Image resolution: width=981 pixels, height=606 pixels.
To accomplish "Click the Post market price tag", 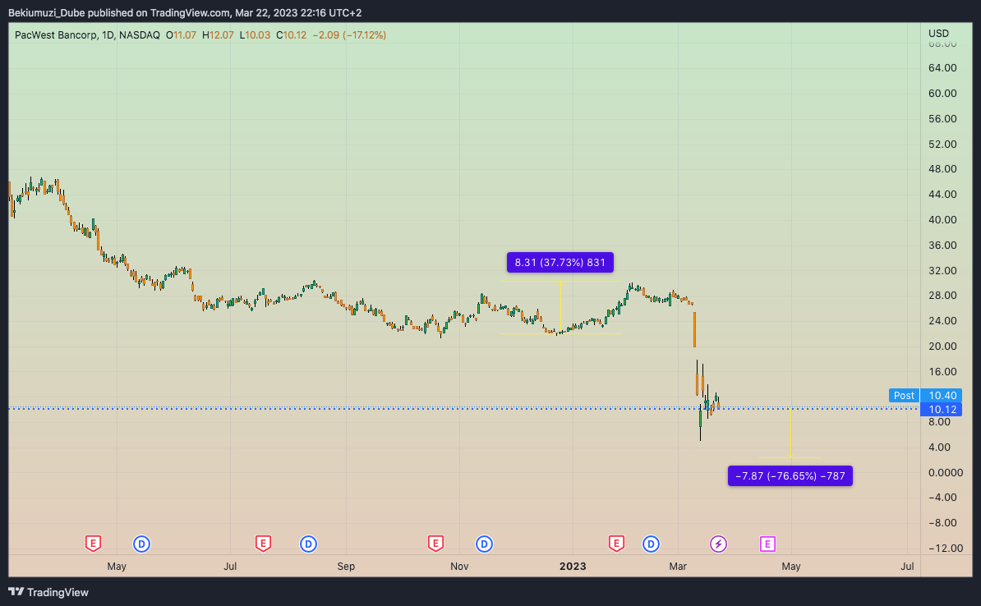I will click(904, 395).
